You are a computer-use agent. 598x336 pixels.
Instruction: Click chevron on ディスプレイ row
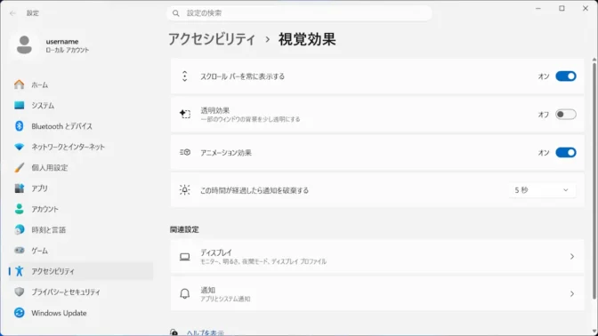[572, 257]
